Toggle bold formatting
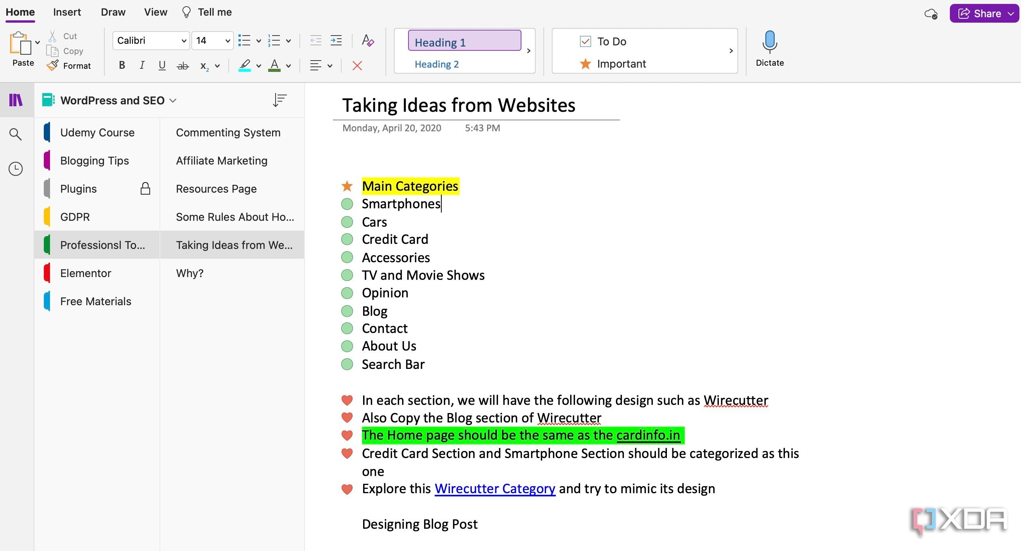1021x551 pixels. pos(122,66)
